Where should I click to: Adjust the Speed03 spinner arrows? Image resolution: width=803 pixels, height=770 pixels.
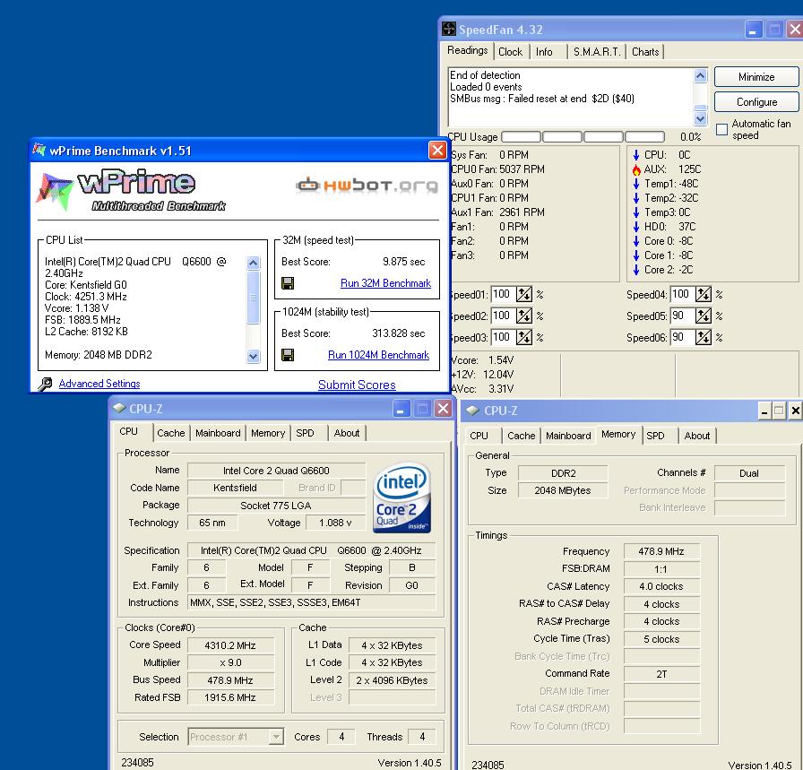[524, 337]
